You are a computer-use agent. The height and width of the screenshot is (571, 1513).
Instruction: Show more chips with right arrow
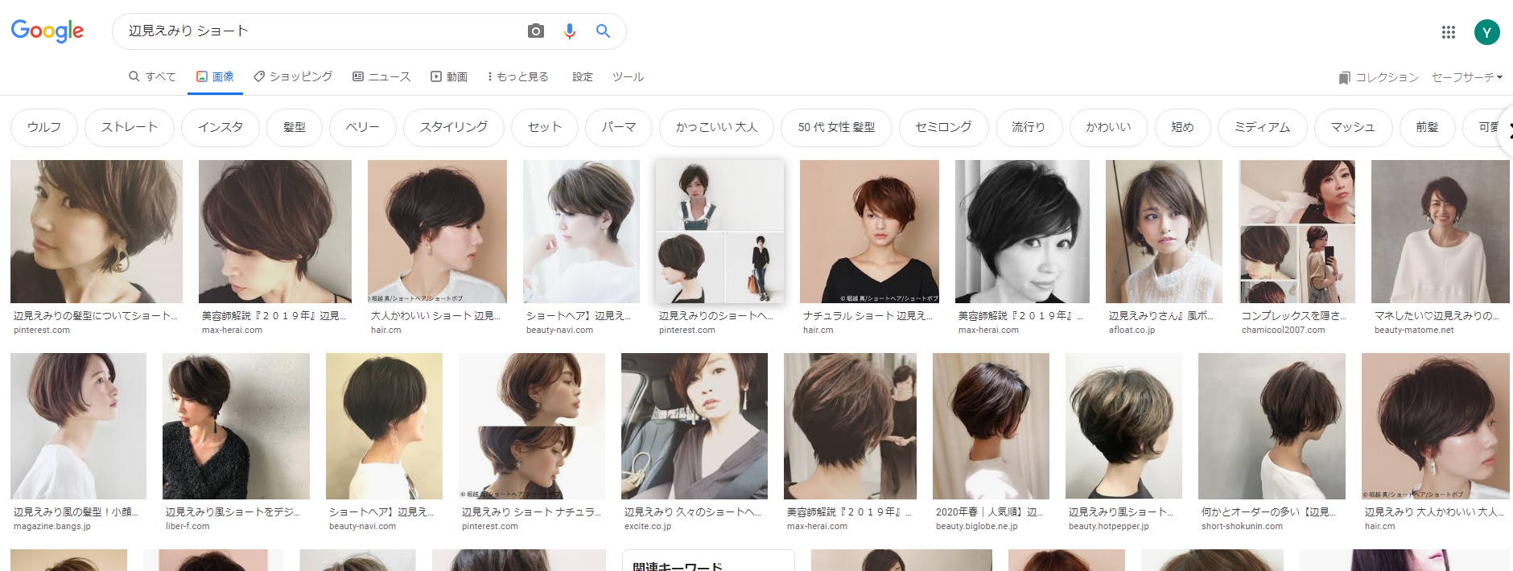point(1507,129)
